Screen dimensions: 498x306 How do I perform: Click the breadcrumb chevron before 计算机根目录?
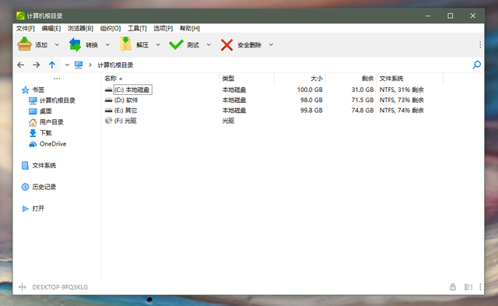(90, 65)
